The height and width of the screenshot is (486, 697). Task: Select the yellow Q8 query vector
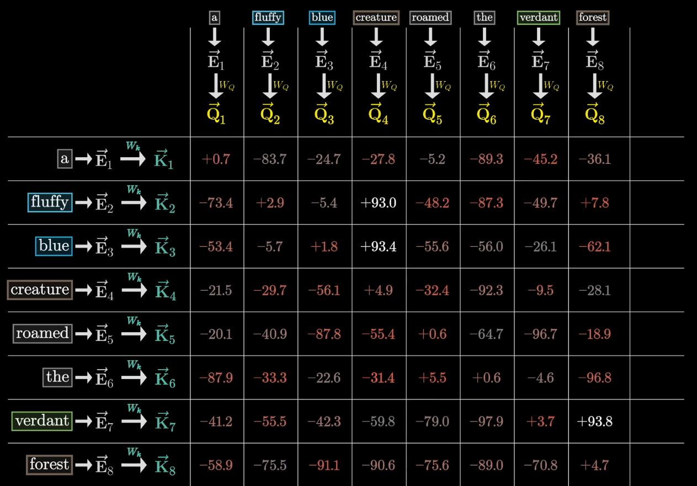coord(594,114)
